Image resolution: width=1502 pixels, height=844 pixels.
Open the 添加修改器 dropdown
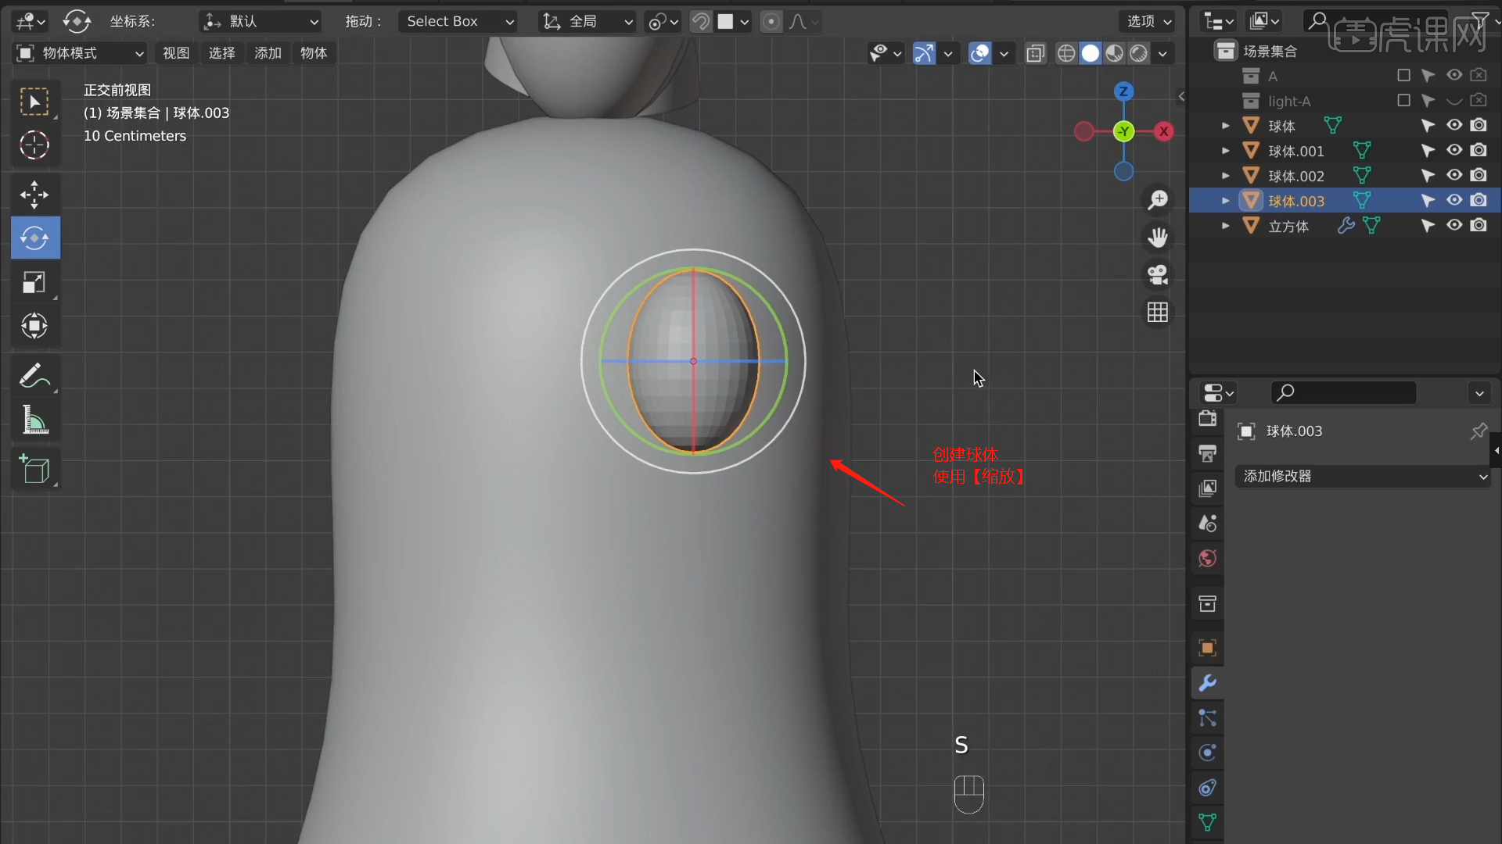1363,477
